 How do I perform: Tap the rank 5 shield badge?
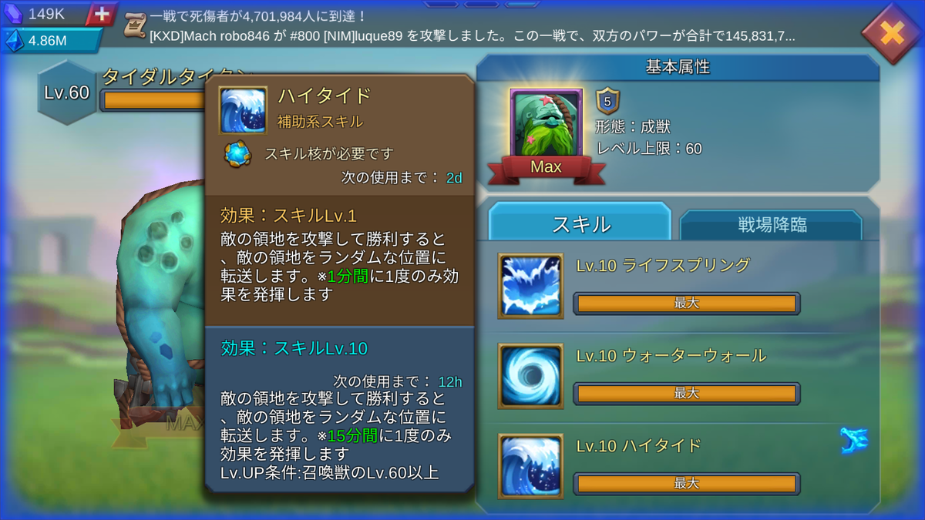607,102
